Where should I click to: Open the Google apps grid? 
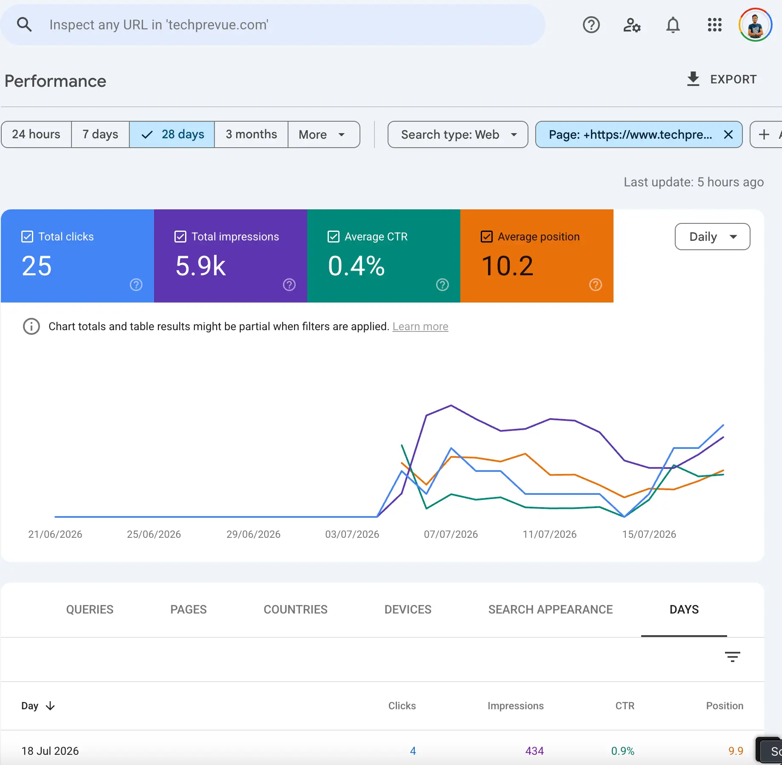coord(714,25)
